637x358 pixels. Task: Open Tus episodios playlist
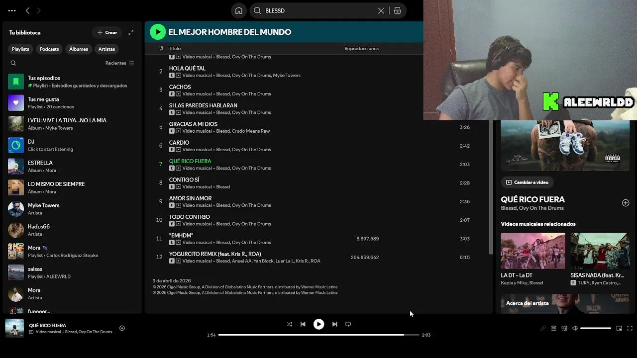tap(72, 82)
